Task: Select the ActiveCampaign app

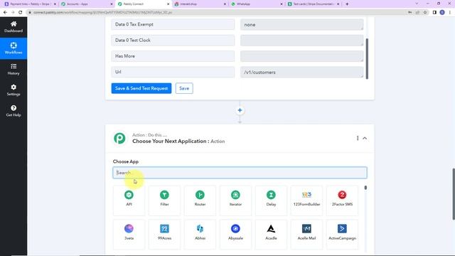Action: click(342, 234)
